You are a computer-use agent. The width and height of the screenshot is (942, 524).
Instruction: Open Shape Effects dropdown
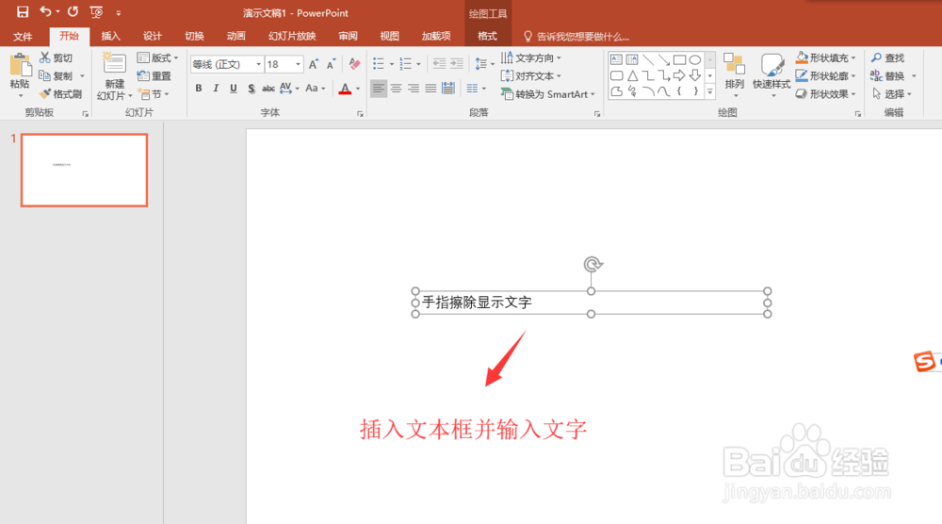(x=825, y=93)
